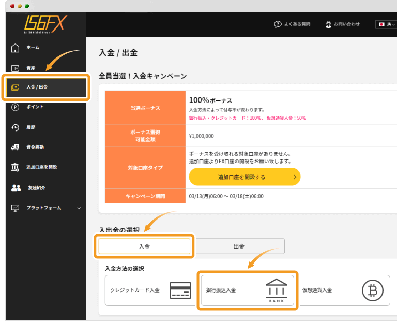Click the 友達紹介 people icon
Screen dimensions: 397x321
click(16, 187)
